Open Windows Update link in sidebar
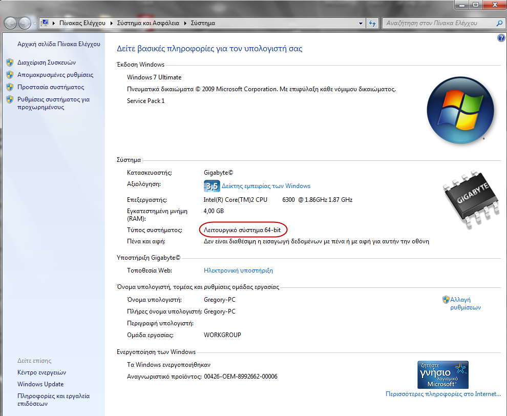The width and height of the screenshot is (507, 416). [x=40, y=384]
